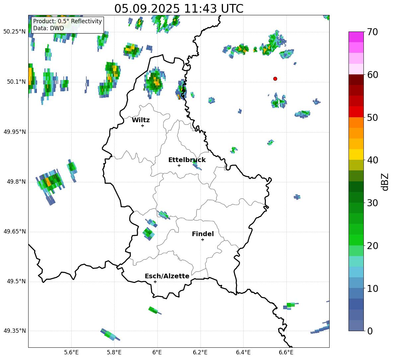393x359 pixels.
Task: Click the Product 0.5° Reflectivity info box
Action: click(x=67, y=25)
